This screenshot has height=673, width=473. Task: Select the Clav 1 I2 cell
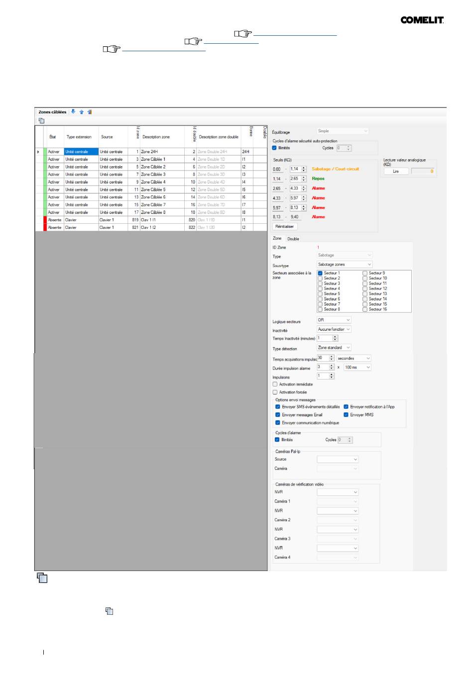tap(162, 227)
